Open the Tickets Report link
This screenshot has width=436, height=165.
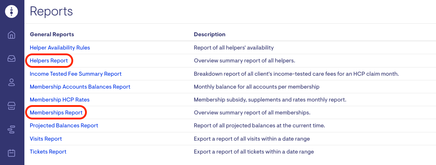48,152
